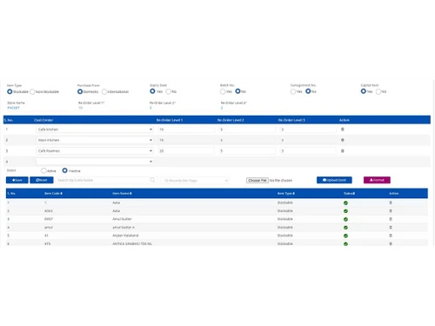Click item code 'ATS' cell
This screenshot has height=326, width=435.
pyautogui.click(x=48, y=243)
